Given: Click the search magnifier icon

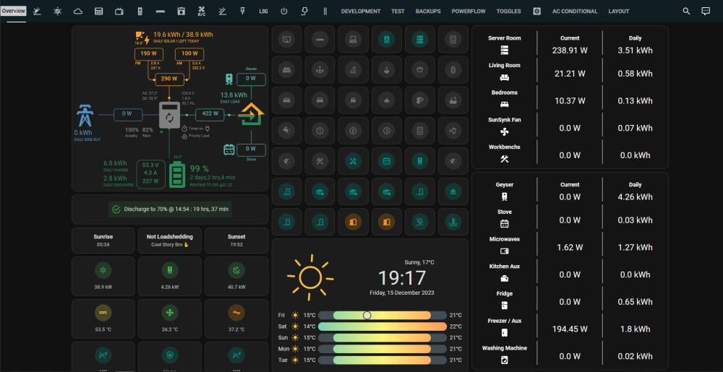Looking at the screenshot, I should tap(686, 11).
